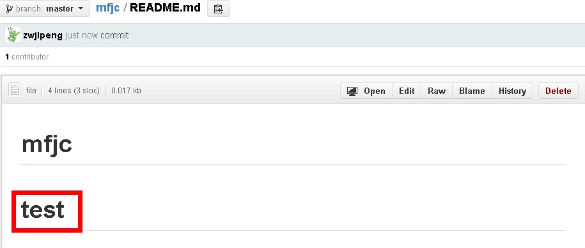Open the Blame view
Viewport: 585px width, 248px height.
[472, 91]
